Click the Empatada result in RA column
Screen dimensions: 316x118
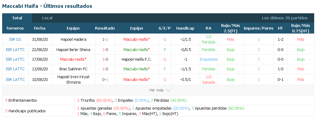tap(209, 59)
